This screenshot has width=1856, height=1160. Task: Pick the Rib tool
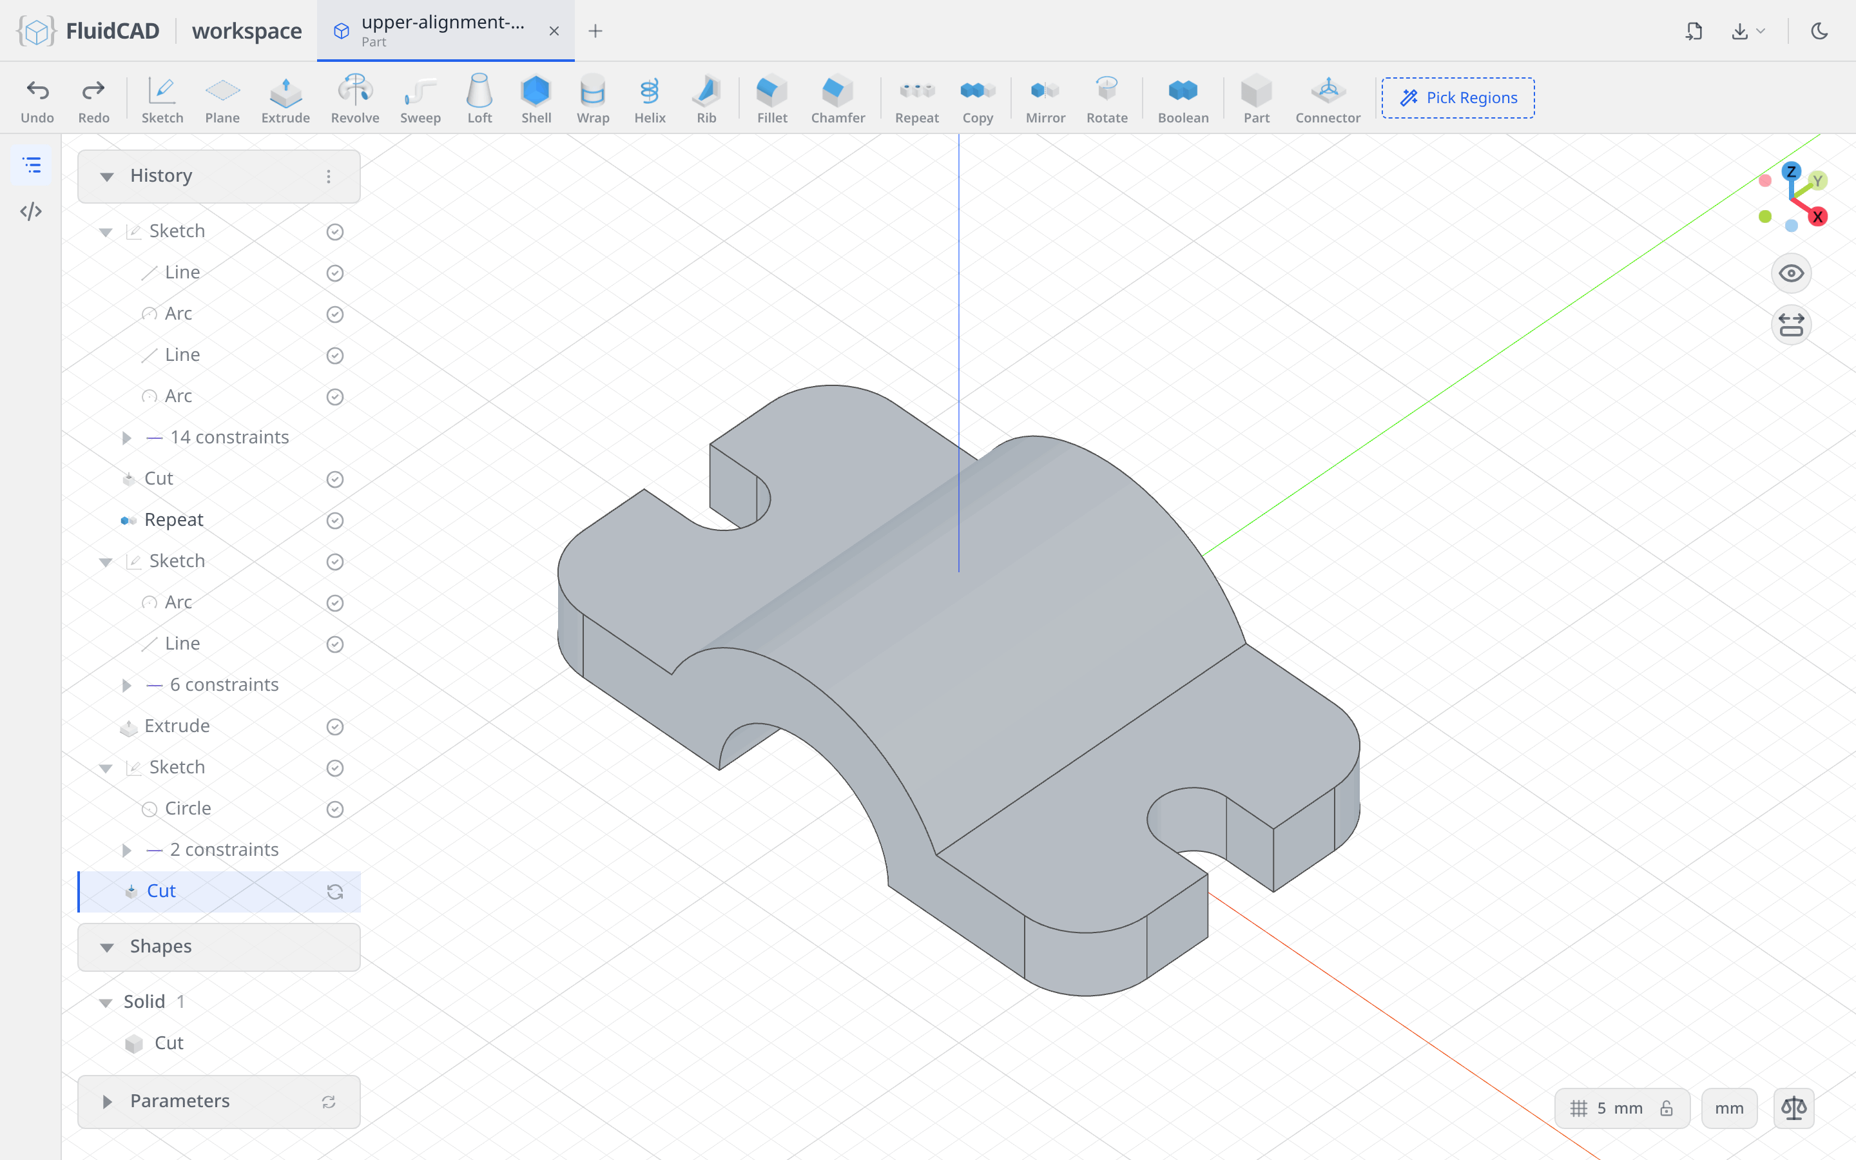[706, 98]
